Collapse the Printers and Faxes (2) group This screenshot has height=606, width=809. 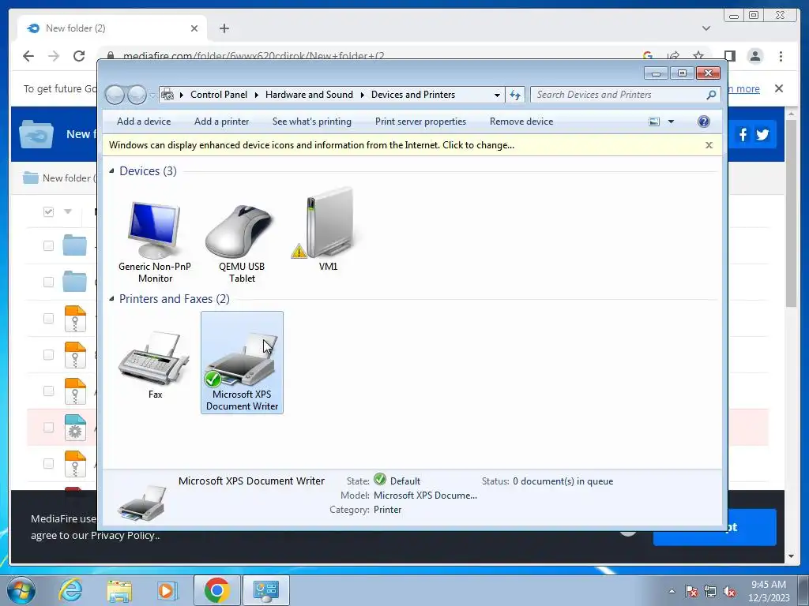111,299
